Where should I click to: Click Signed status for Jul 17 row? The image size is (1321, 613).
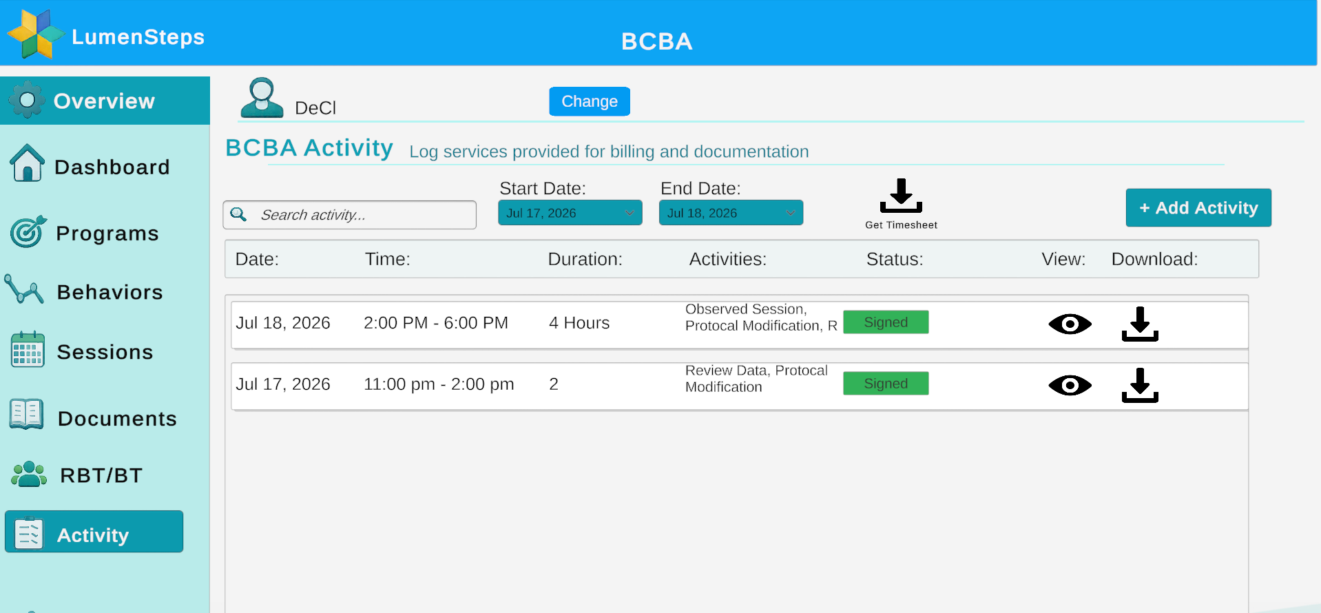coord(886,383)
